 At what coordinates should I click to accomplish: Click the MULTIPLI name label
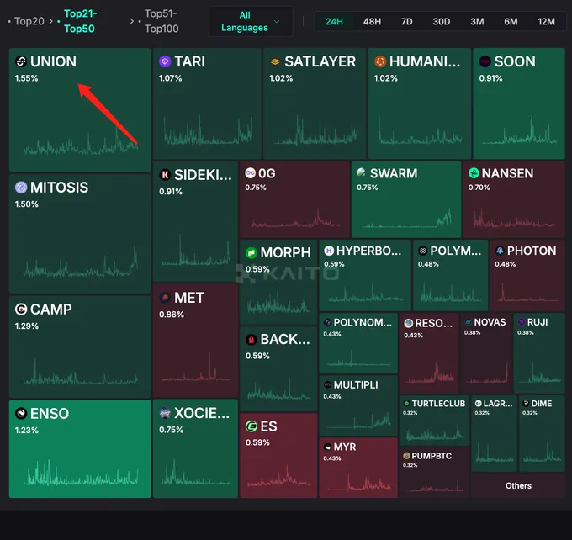point(356,385)
